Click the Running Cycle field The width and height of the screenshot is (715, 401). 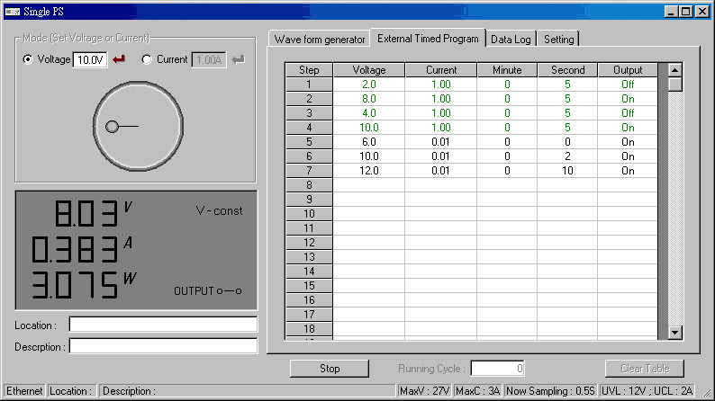pyautogui.click(x=497, y=368)
